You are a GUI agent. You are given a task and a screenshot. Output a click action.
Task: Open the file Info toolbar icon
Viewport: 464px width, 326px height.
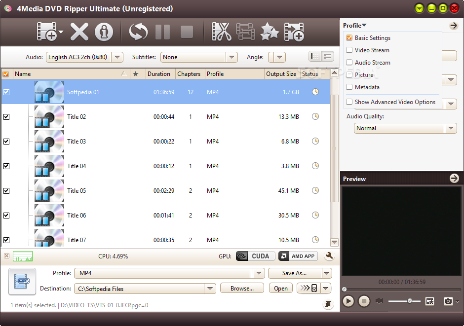[104, 32]
